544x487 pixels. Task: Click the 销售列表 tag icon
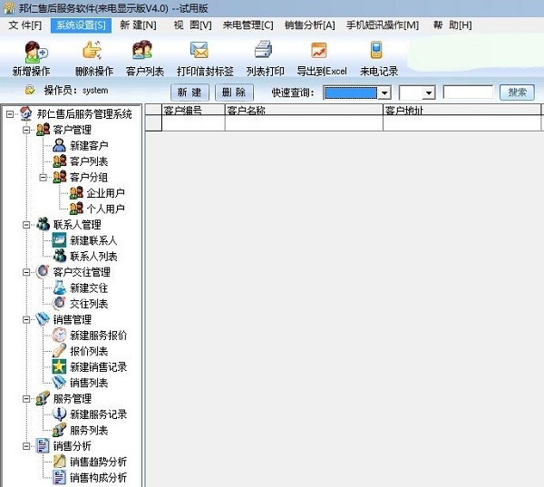point(59,382)
